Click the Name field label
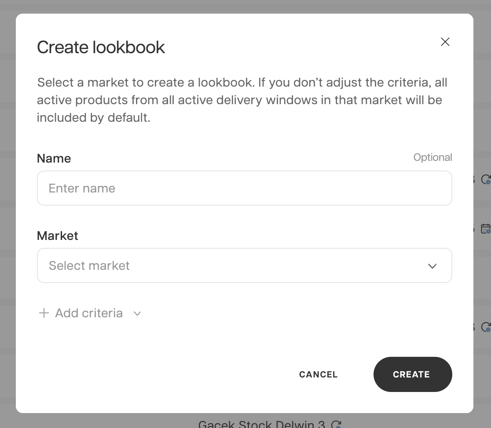 (x=54, y=158)
